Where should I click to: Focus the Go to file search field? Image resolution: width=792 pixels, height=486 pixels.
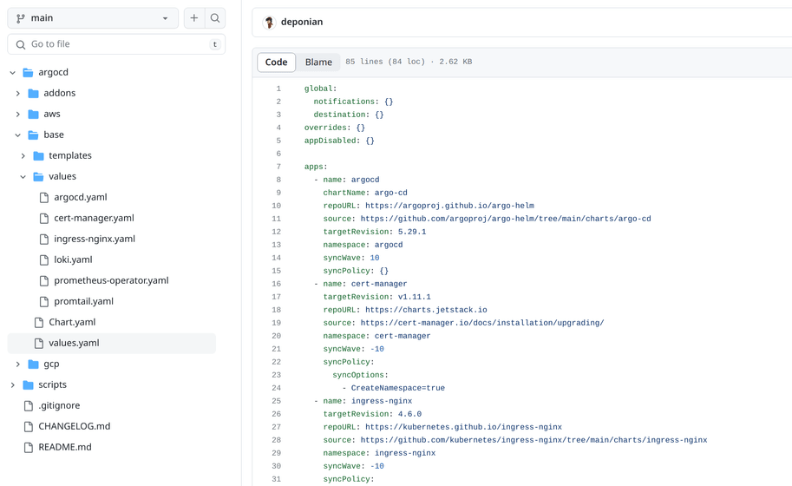116,44
